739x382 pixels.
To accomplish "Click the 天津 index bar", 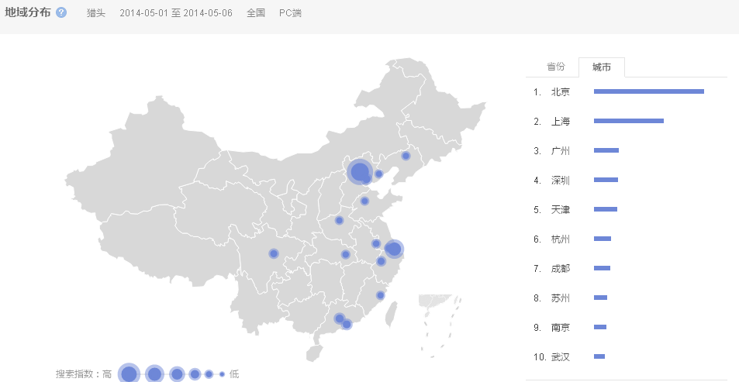I will pos(605,209).
